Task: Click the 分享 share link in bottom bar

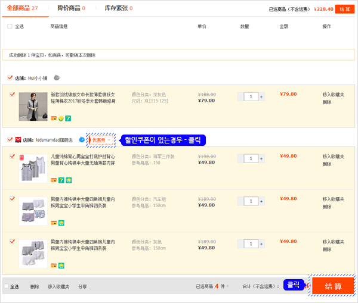Action: (x=82, y=286)
